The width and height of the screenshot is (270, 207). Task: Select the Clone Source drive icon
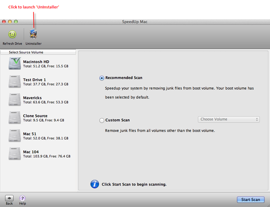(15, 118)
